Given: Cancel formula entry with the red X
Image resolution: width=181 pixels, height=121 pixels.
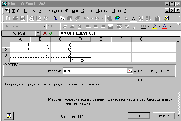Looking at the screenshot, I should coord(45,33).
